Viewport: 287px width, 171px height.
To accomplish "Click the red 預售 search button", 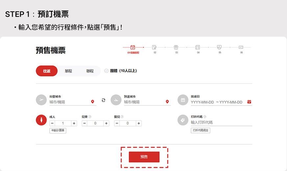I will (x=144, y=157).
